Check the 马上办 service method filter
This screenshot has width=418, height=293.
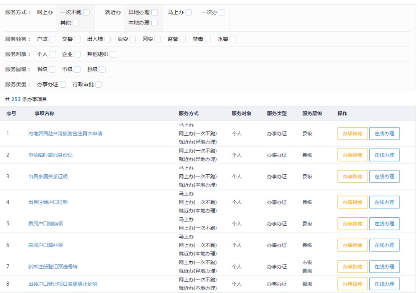pos(189,12)
